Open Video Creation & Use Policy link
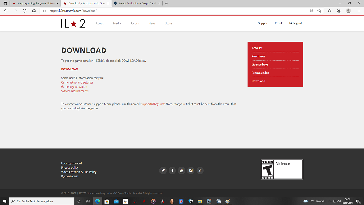The height and width of the screenshot is (205, 364). (79, 172)
